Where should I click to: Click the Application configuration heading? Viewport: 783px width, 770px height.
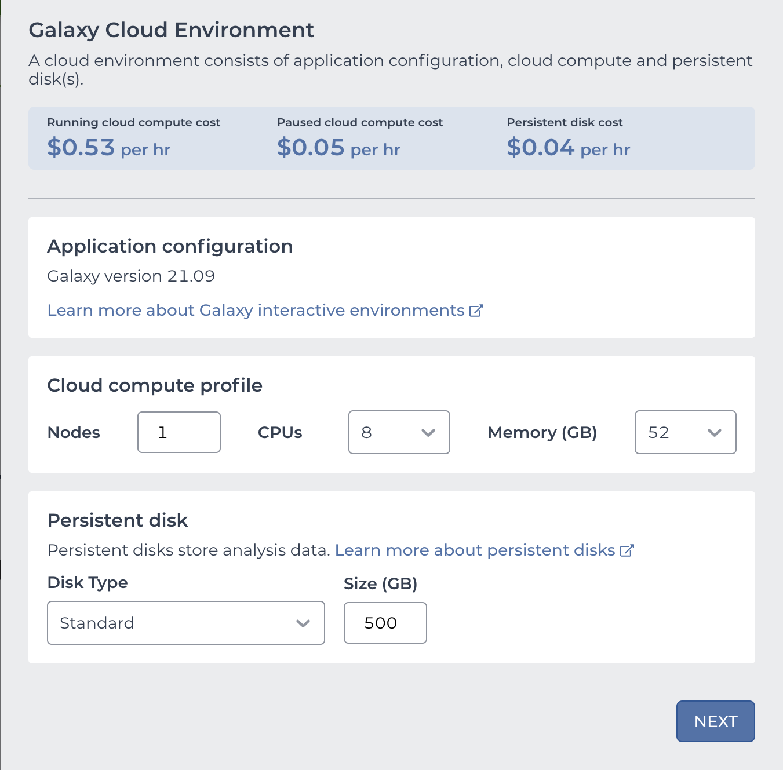[x=170, y=246]
